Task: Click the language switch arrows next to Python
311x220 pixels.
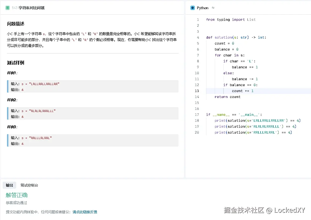Action: [213, 8]
